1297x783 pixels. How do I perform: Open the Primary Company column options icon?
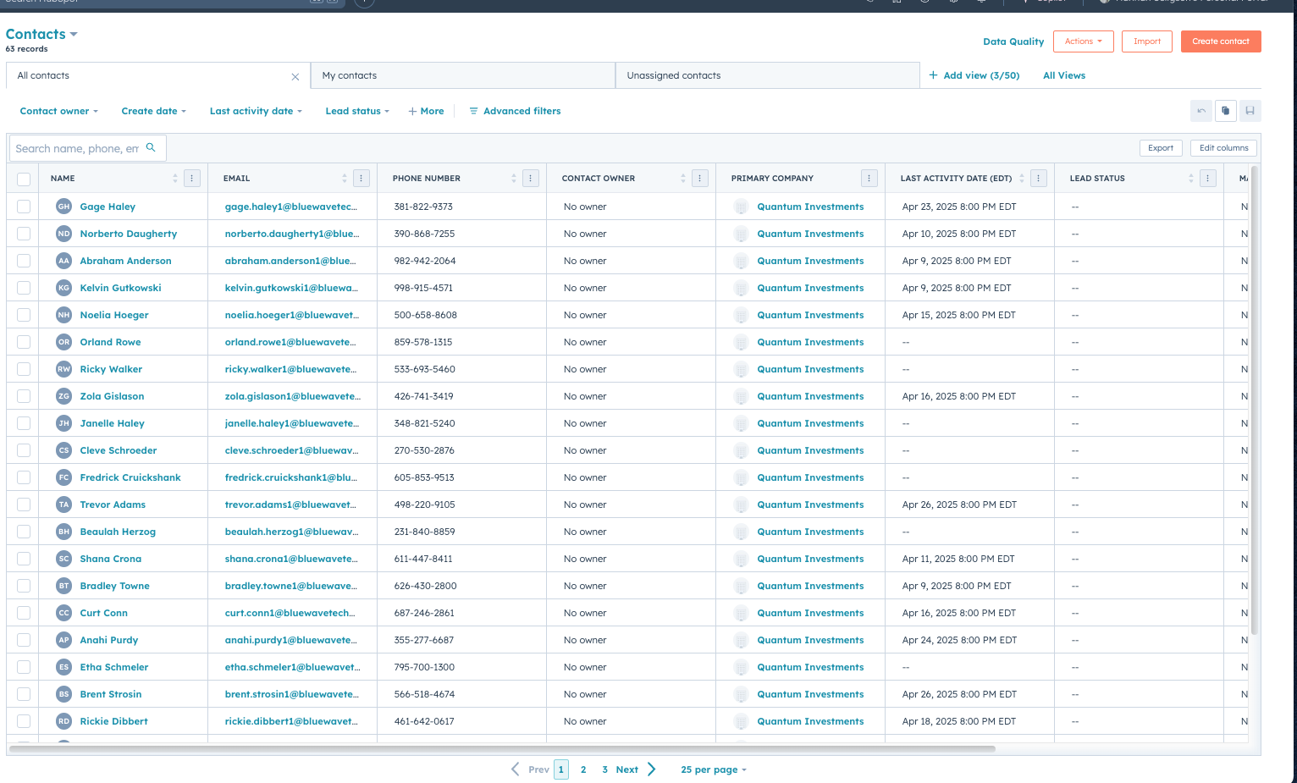(x=869, y=178)
